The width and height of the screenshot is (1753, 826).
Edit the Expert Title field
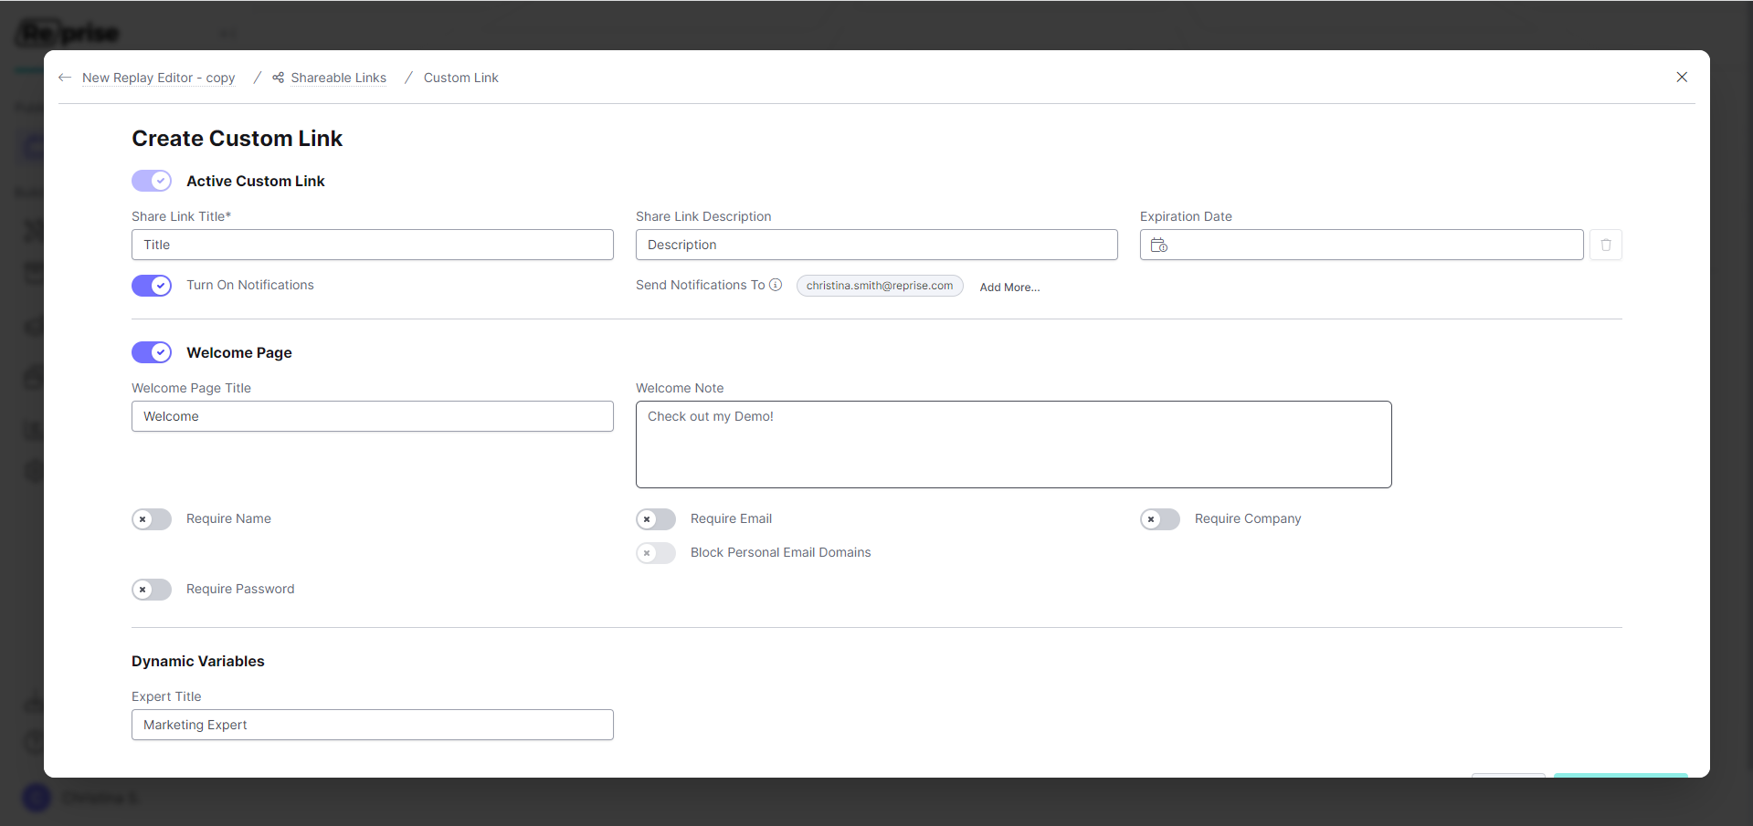(x=373, y=725)
